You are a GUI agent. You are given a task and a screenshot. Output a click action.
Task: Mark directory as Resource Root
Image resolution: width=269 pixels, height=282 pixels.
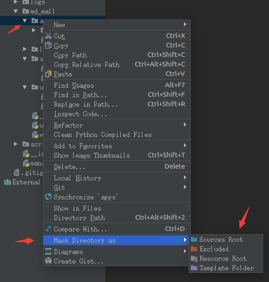(226, 258)
